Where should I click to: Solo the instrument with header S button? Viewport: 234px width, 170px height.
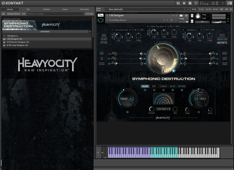point(192,16)
